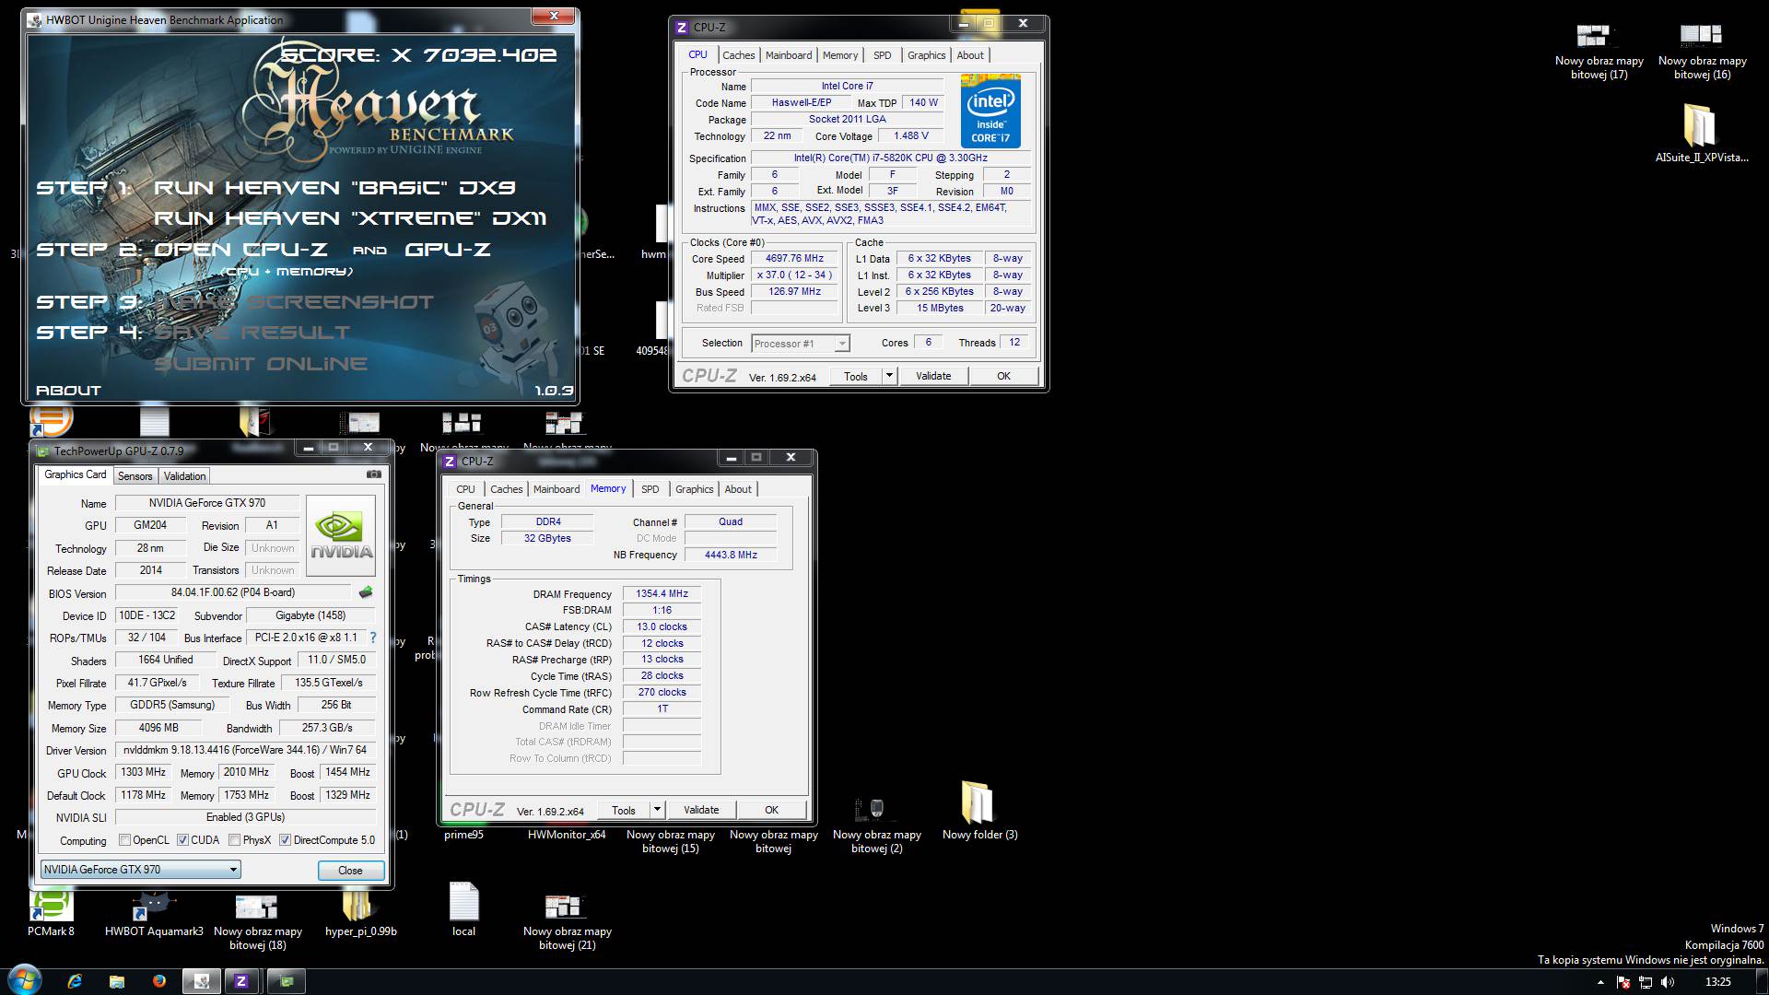Click the volume speaker icon in system tray

click(x=1668, y=982)
